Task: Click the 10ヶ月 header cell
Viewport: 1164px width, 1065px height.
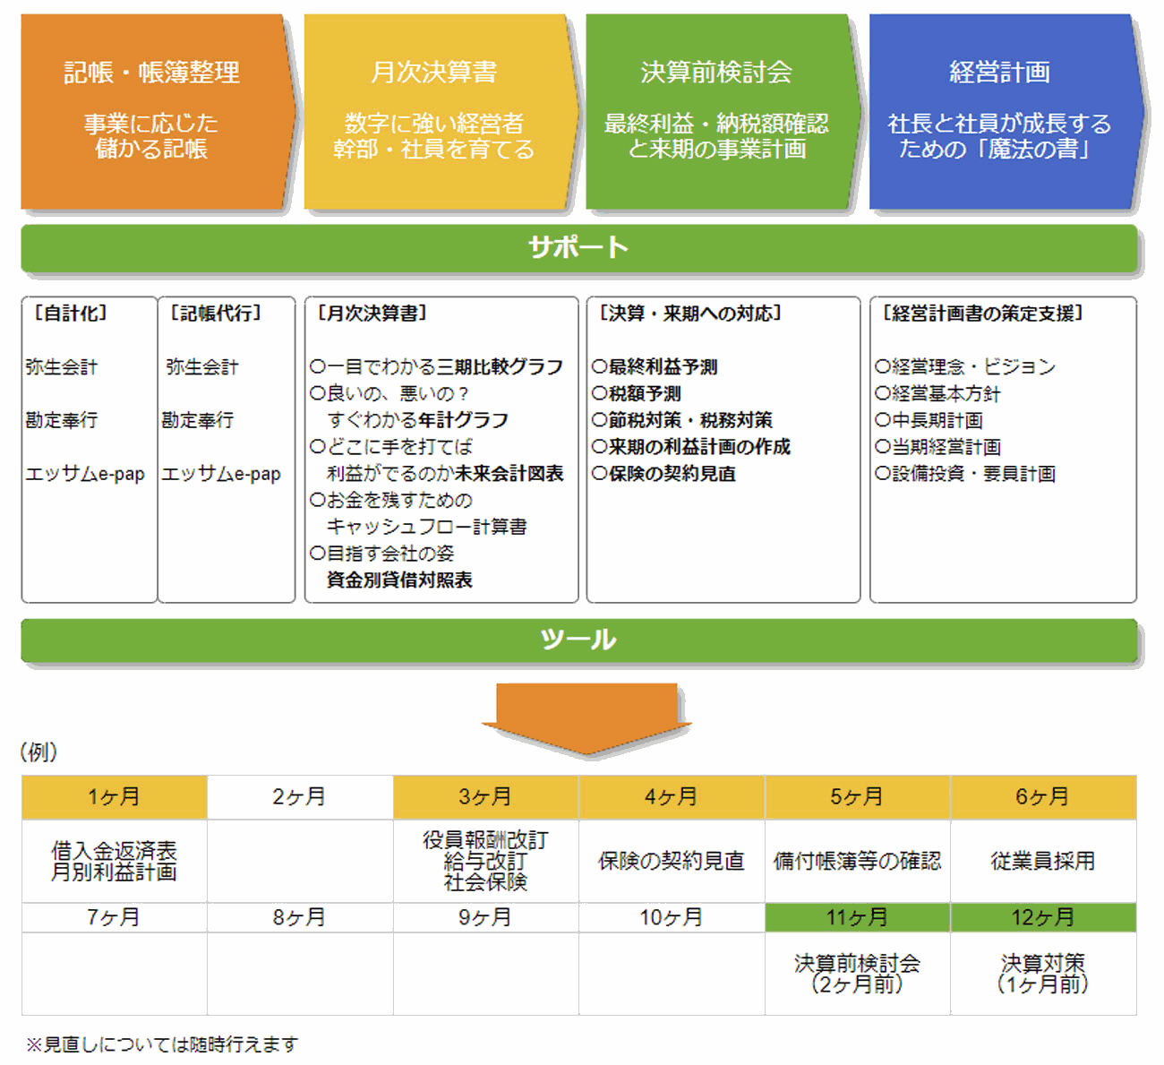Action: pyautogui.click(x=672, y=918)
